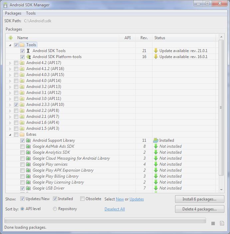
Task: Uncheck the Google USB Driver checkbox
Action: coord(22,188)
